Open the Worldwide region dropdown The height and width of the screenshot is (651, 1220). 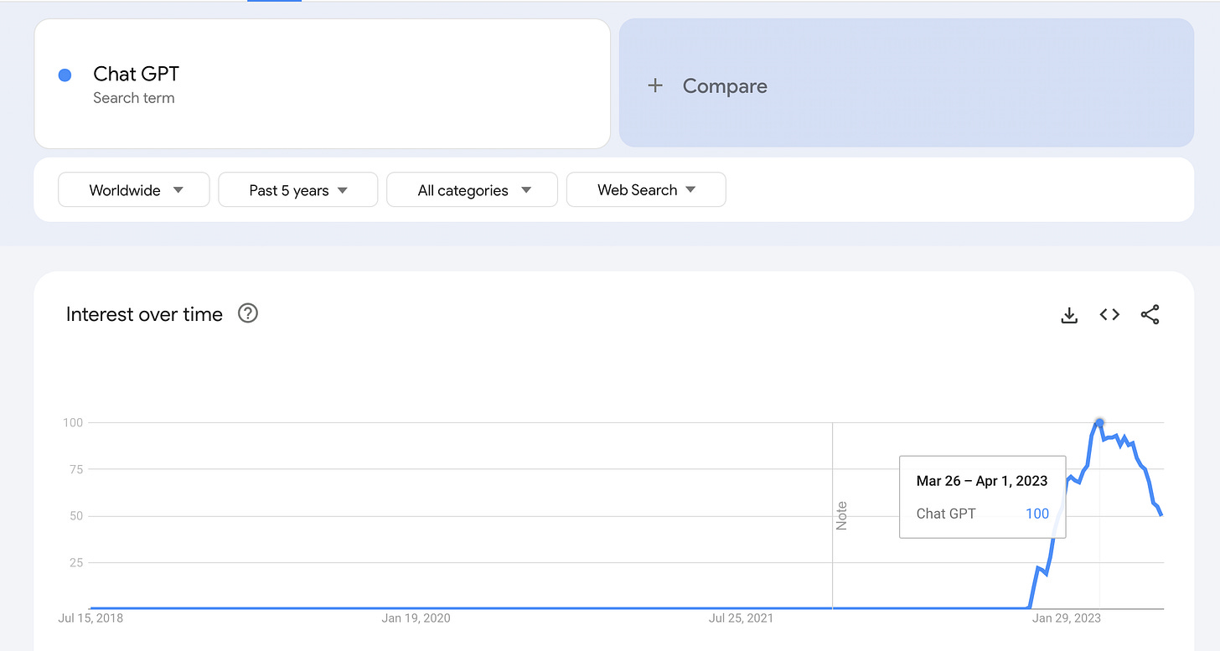(x=134, y=190)
